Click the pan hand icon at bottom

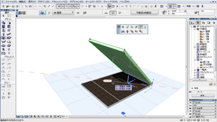pos(43,117)
